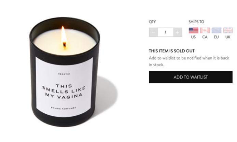This screenshot has height=142, width=237.
Task: Add the sold-out candle to waitlist
Action: [x=191, y=77]
